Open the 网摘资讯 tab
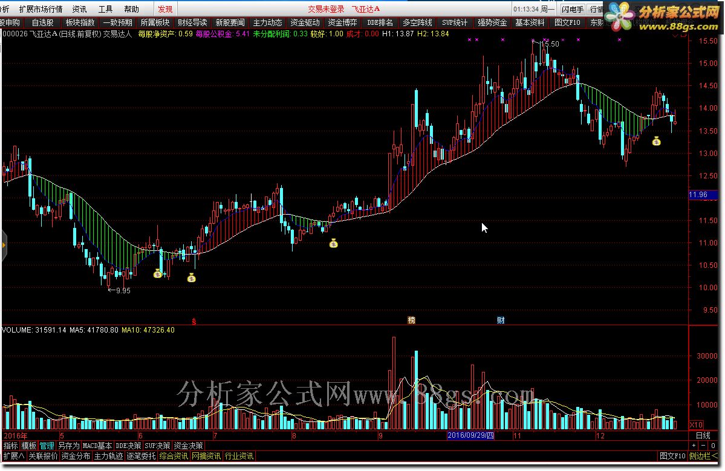 (x=206, y=456)
